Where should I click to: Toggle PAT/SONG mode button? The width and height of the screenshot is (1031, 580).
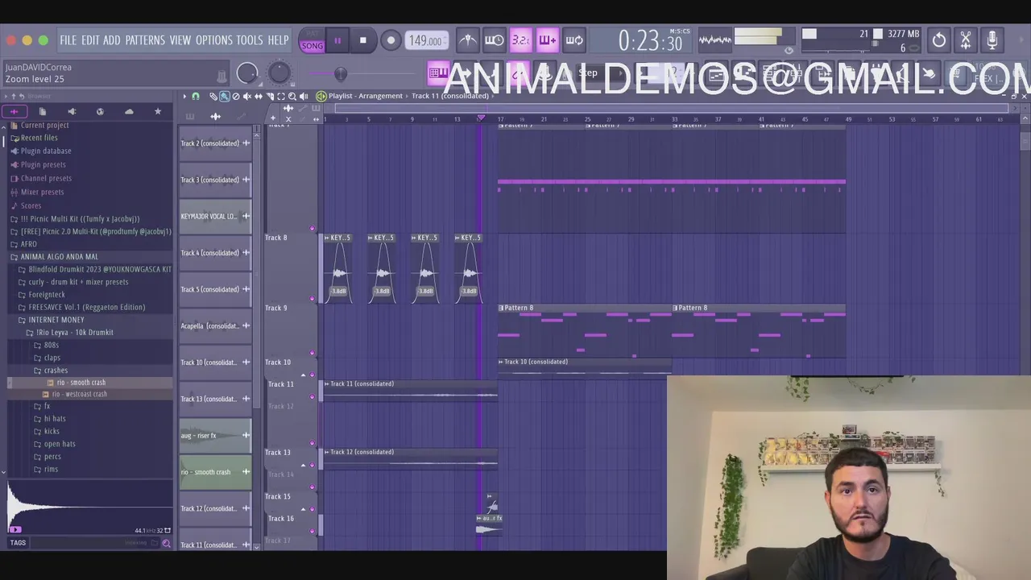[312, 40]
